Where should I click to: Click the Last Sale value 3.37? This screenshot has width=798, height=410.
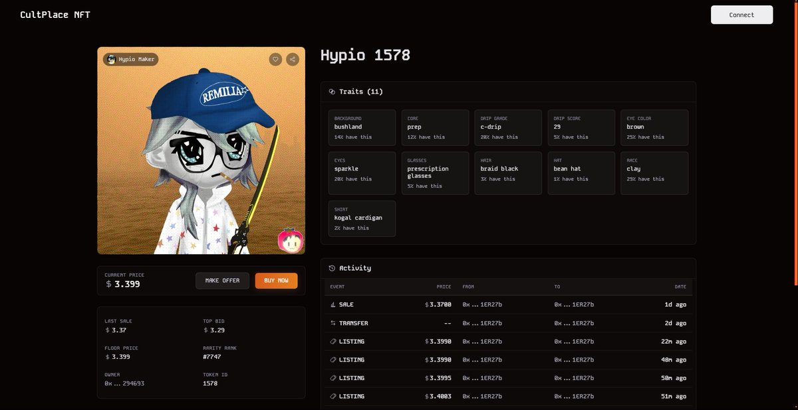pos(116,330)
